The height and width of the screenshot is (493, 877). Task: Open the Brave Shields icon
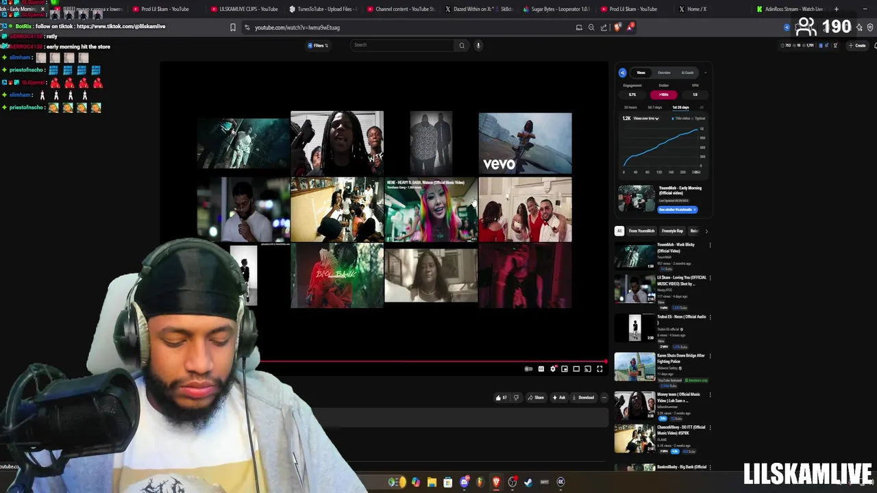[617, 27]
